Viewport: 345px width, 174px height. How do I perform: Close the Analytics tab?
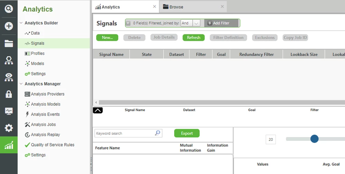click(x=155, y=7)
